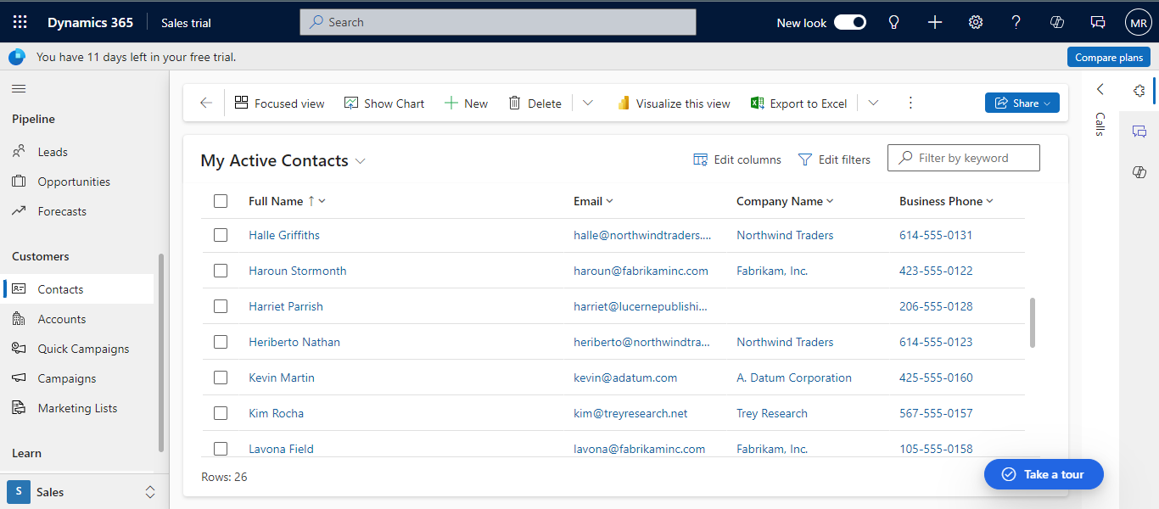
Task: Open the Company Name column dropdown
Action: click(x=830, y=201)
